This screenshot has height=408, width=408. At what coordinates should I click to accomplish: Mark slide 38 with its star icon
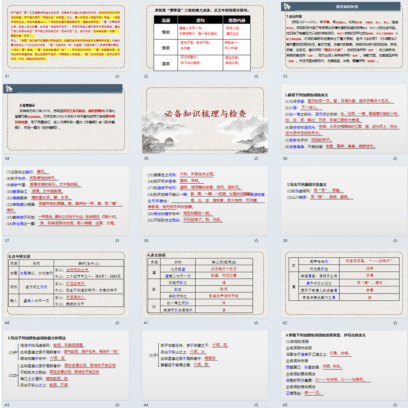tap(256, 241)
